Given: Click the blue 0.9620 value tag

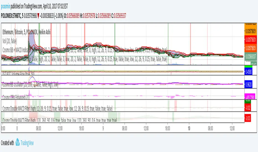Looking at the screenshot, I should (x=248, y=85).
